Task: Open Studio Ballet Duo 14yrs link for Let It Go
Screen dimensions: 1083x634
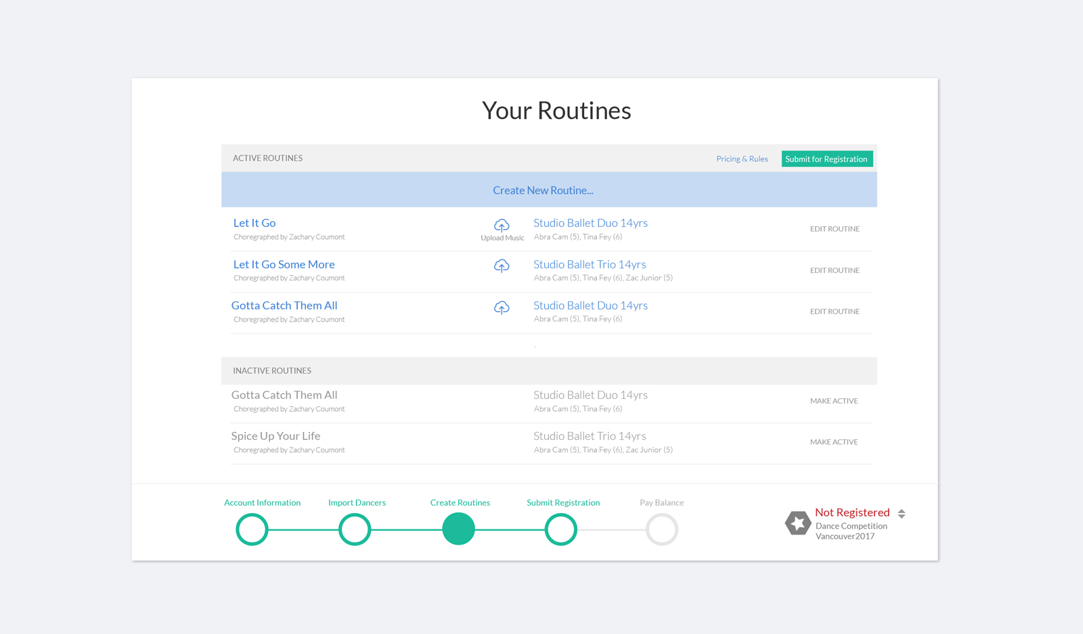Action: tap(590, 223)
